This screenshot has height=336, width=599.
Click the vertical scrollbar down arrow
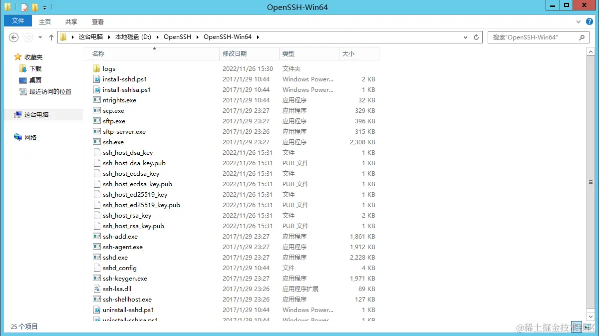coord(591,317)
